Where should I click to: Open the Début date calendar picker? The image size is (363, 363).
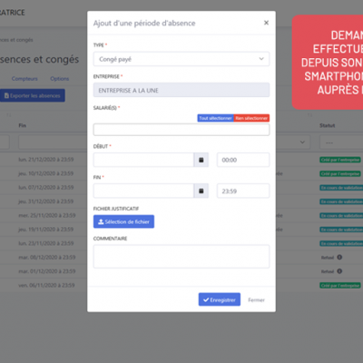click(x=201, y=160)
